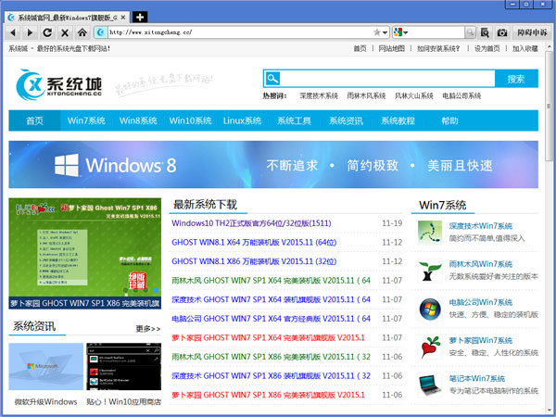Open the 首页 navigation menu item
556x417 pixels.
tap(35, 120)
